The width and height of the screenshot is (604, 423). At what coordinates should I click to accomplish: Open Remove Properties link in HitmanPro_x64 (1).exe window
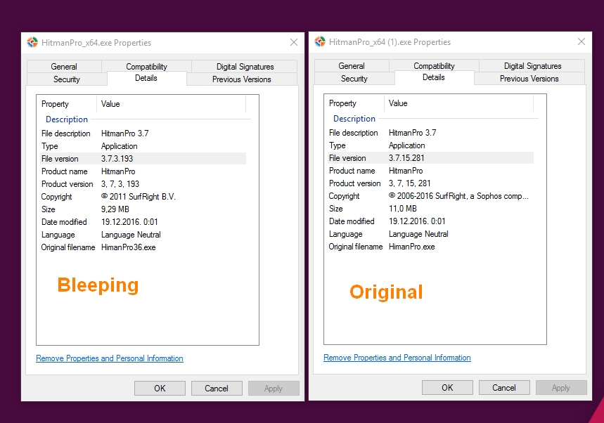tap(397, 358)
